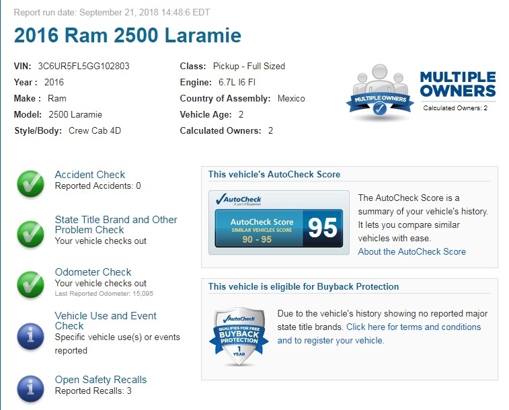Click the VIN number 3C6UR5FL5GG102803
This screenshot has width=509, height=410.
[83, 67]
